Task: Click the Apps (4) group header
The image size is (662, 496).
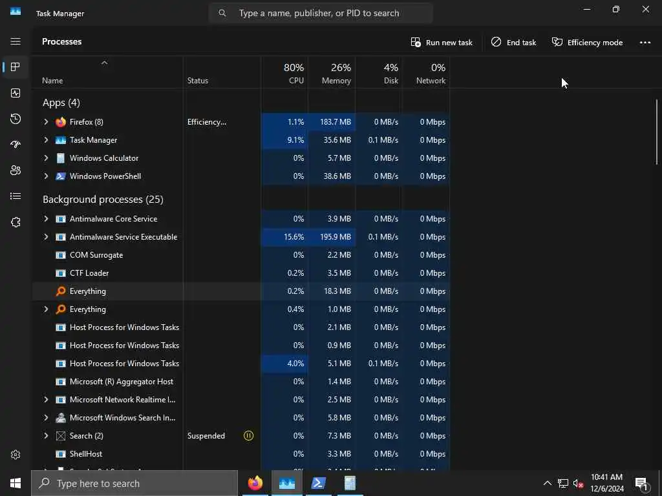Action: point(61,103)
